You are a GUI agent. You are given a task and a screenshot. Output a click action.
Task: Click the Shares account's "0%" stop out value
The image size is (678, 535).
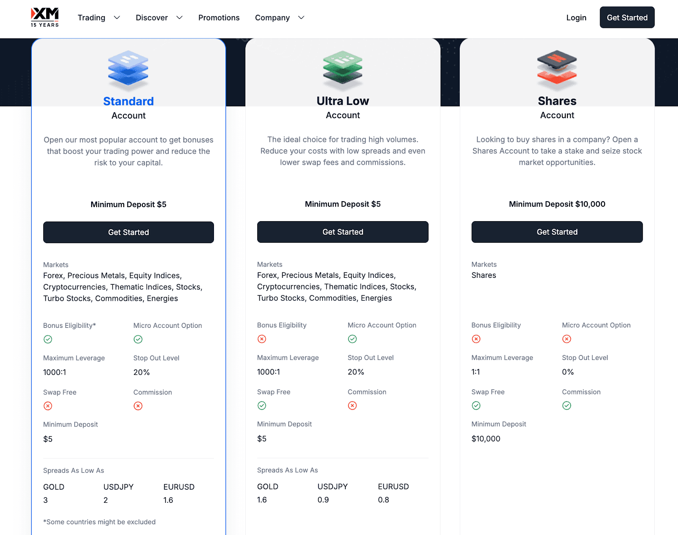click(x=568, y=372)
